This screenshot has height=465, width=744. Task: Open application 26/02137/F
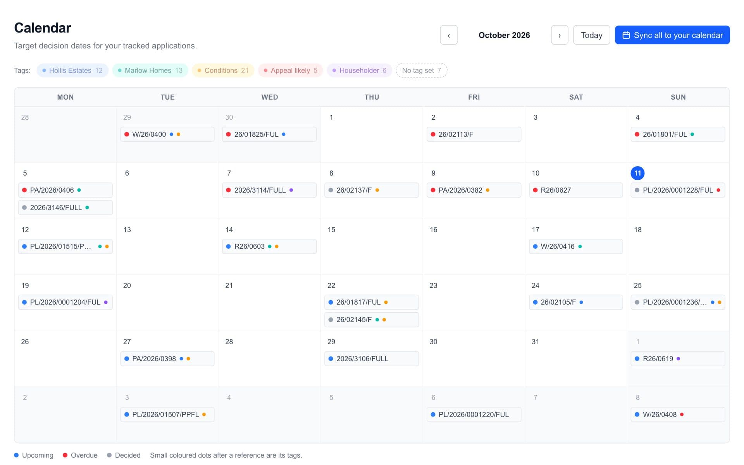372,190
